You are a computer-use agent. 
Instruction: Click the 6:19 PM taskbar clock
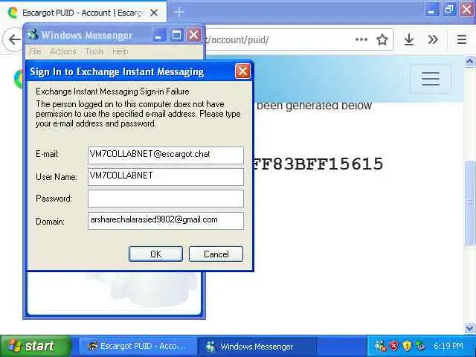click(448, 346)
